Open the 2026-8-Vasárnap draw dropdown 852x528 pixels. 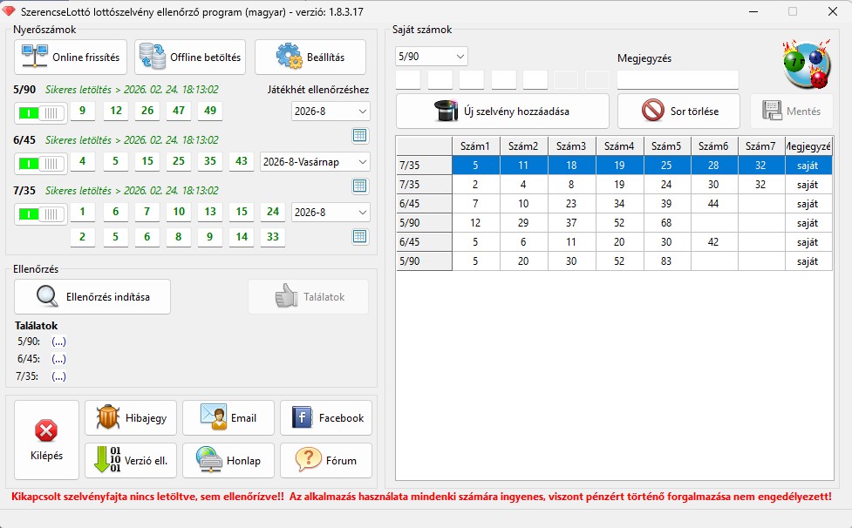coord(315,162)
